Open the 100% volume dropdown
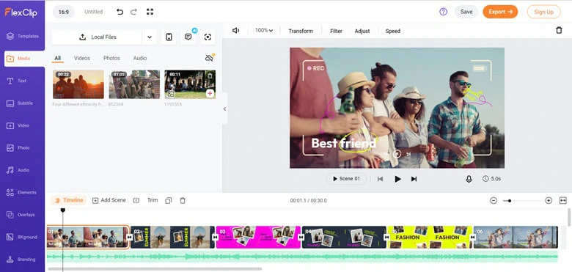The image size is (572, 272). (x=264, y=31)
